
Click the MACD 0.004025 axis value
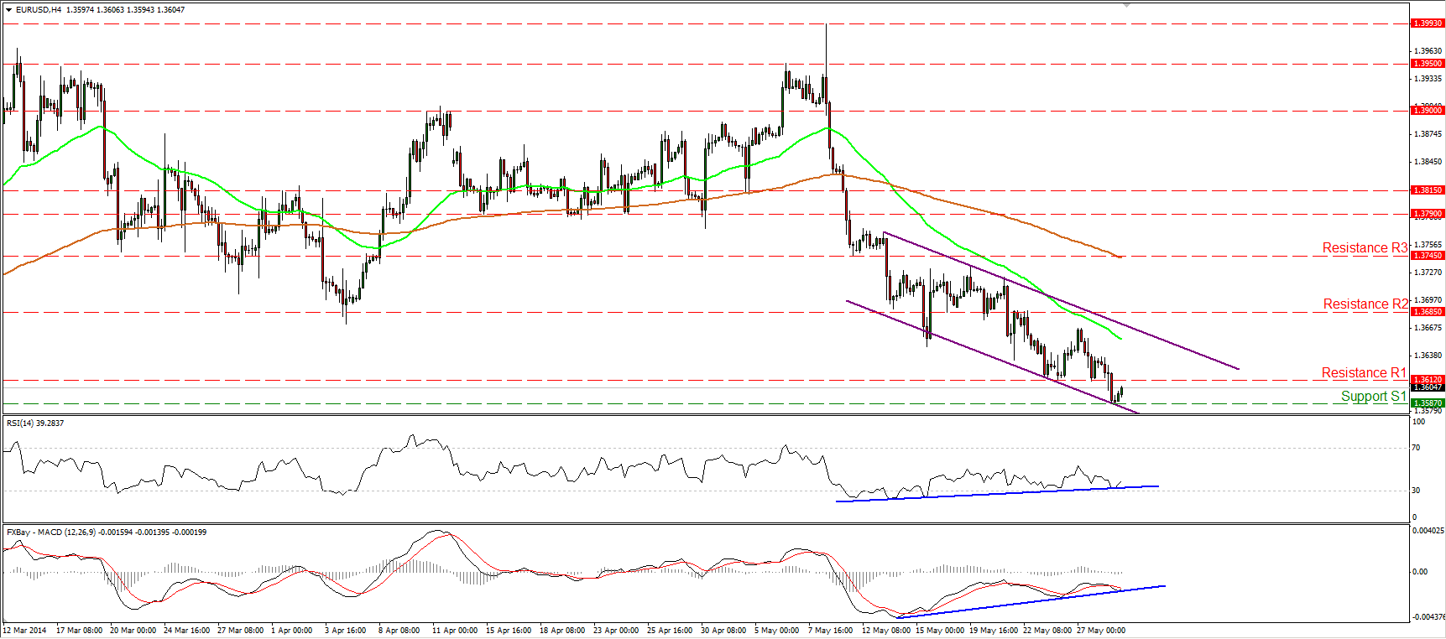click(1428, 530)
